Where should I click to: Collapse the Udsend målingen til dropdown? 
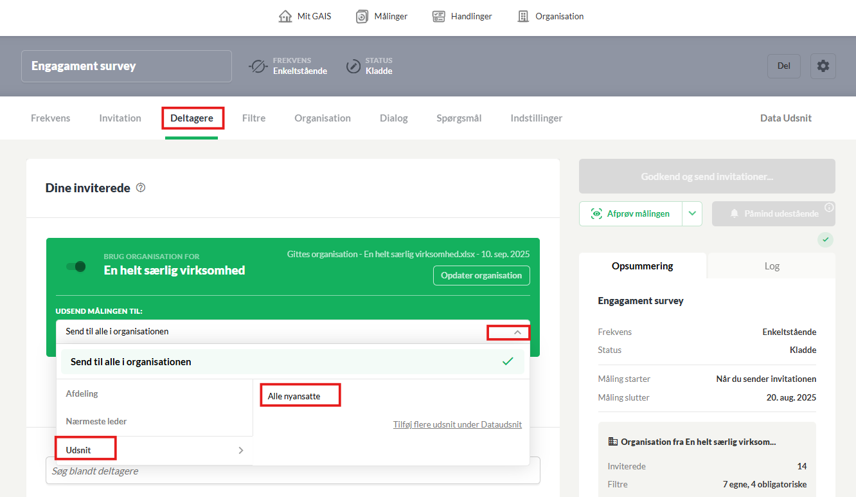click(x=517, y=332)
